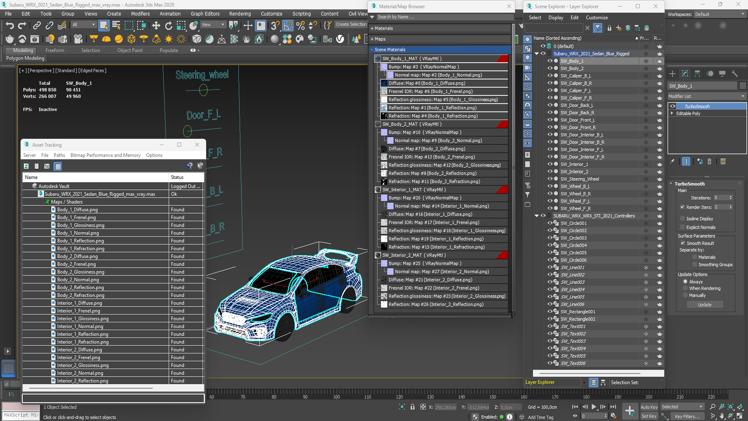Screen dimensions: 748x421
Task: Open the reference coordinate View dropdown
Action: pos(213,25)
